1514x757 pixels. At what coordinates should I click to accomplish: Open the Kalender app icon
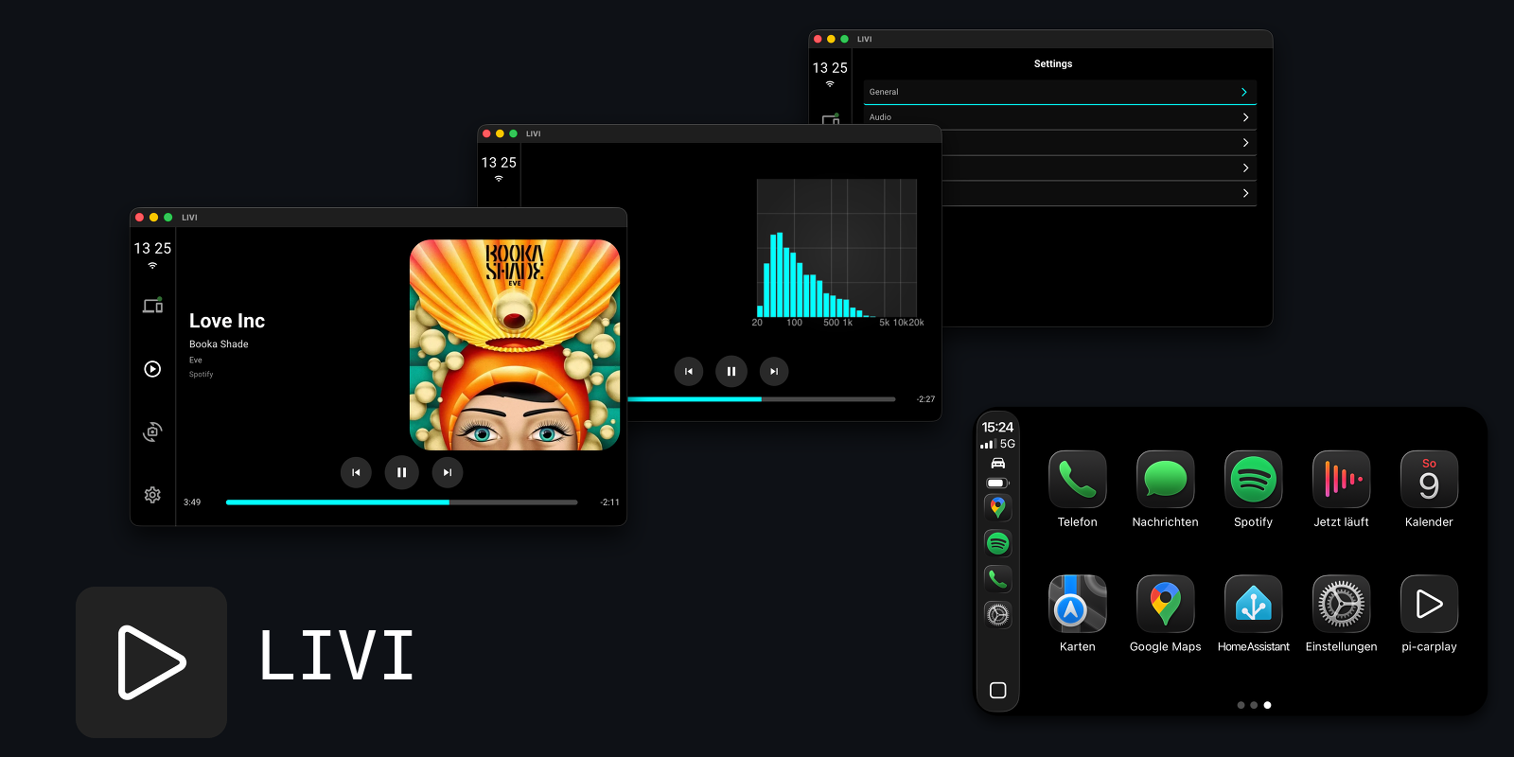coord(1429,480)
